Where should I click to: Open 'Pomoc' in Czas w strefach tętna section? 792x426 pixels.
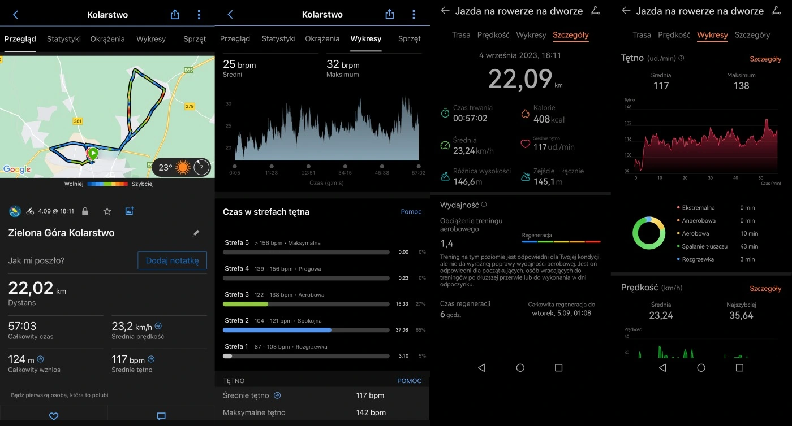411,212
